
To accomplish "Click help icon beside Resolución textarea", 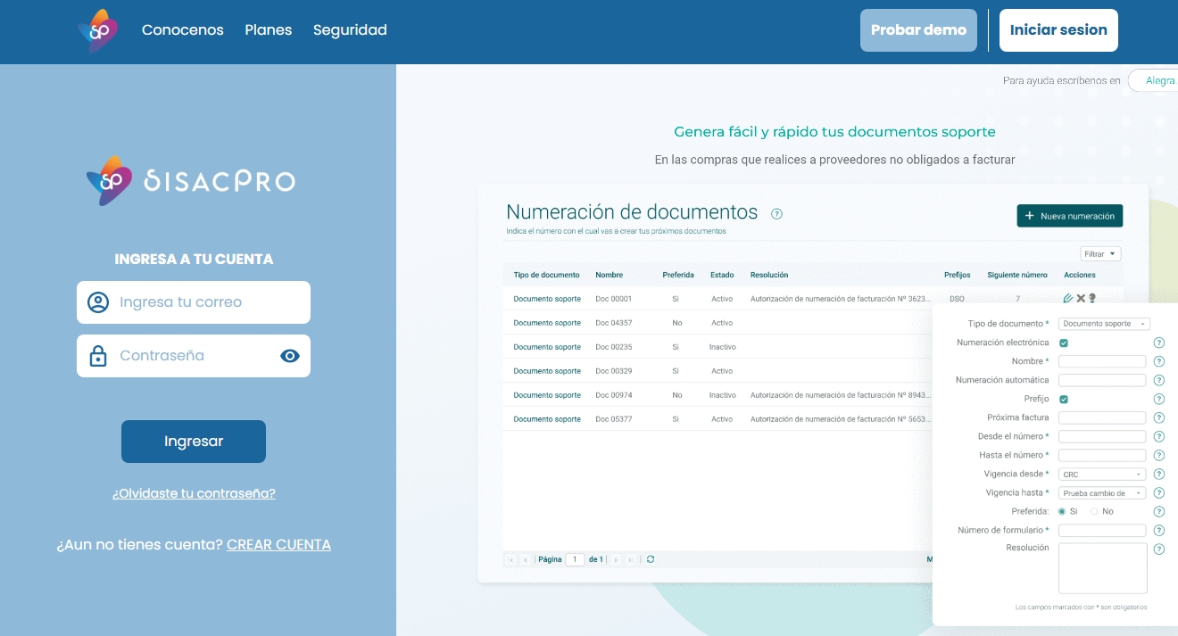I will [1159, 549].
